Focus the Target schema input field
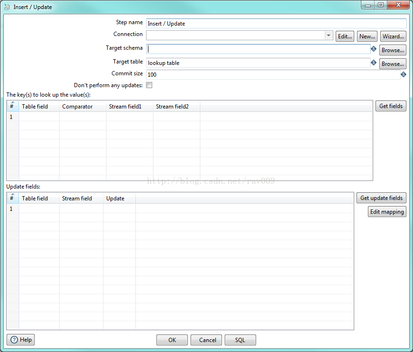This screenshot has height=352, width=413. click(258, 49)
